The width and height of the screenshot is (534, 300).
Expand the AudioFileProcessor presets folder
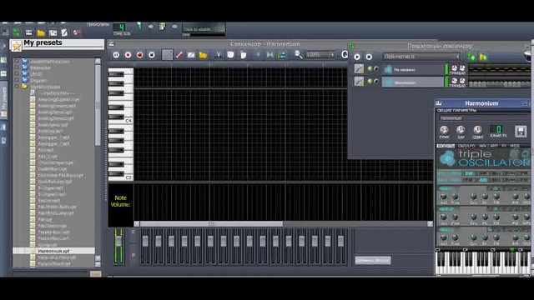(17, 62)
